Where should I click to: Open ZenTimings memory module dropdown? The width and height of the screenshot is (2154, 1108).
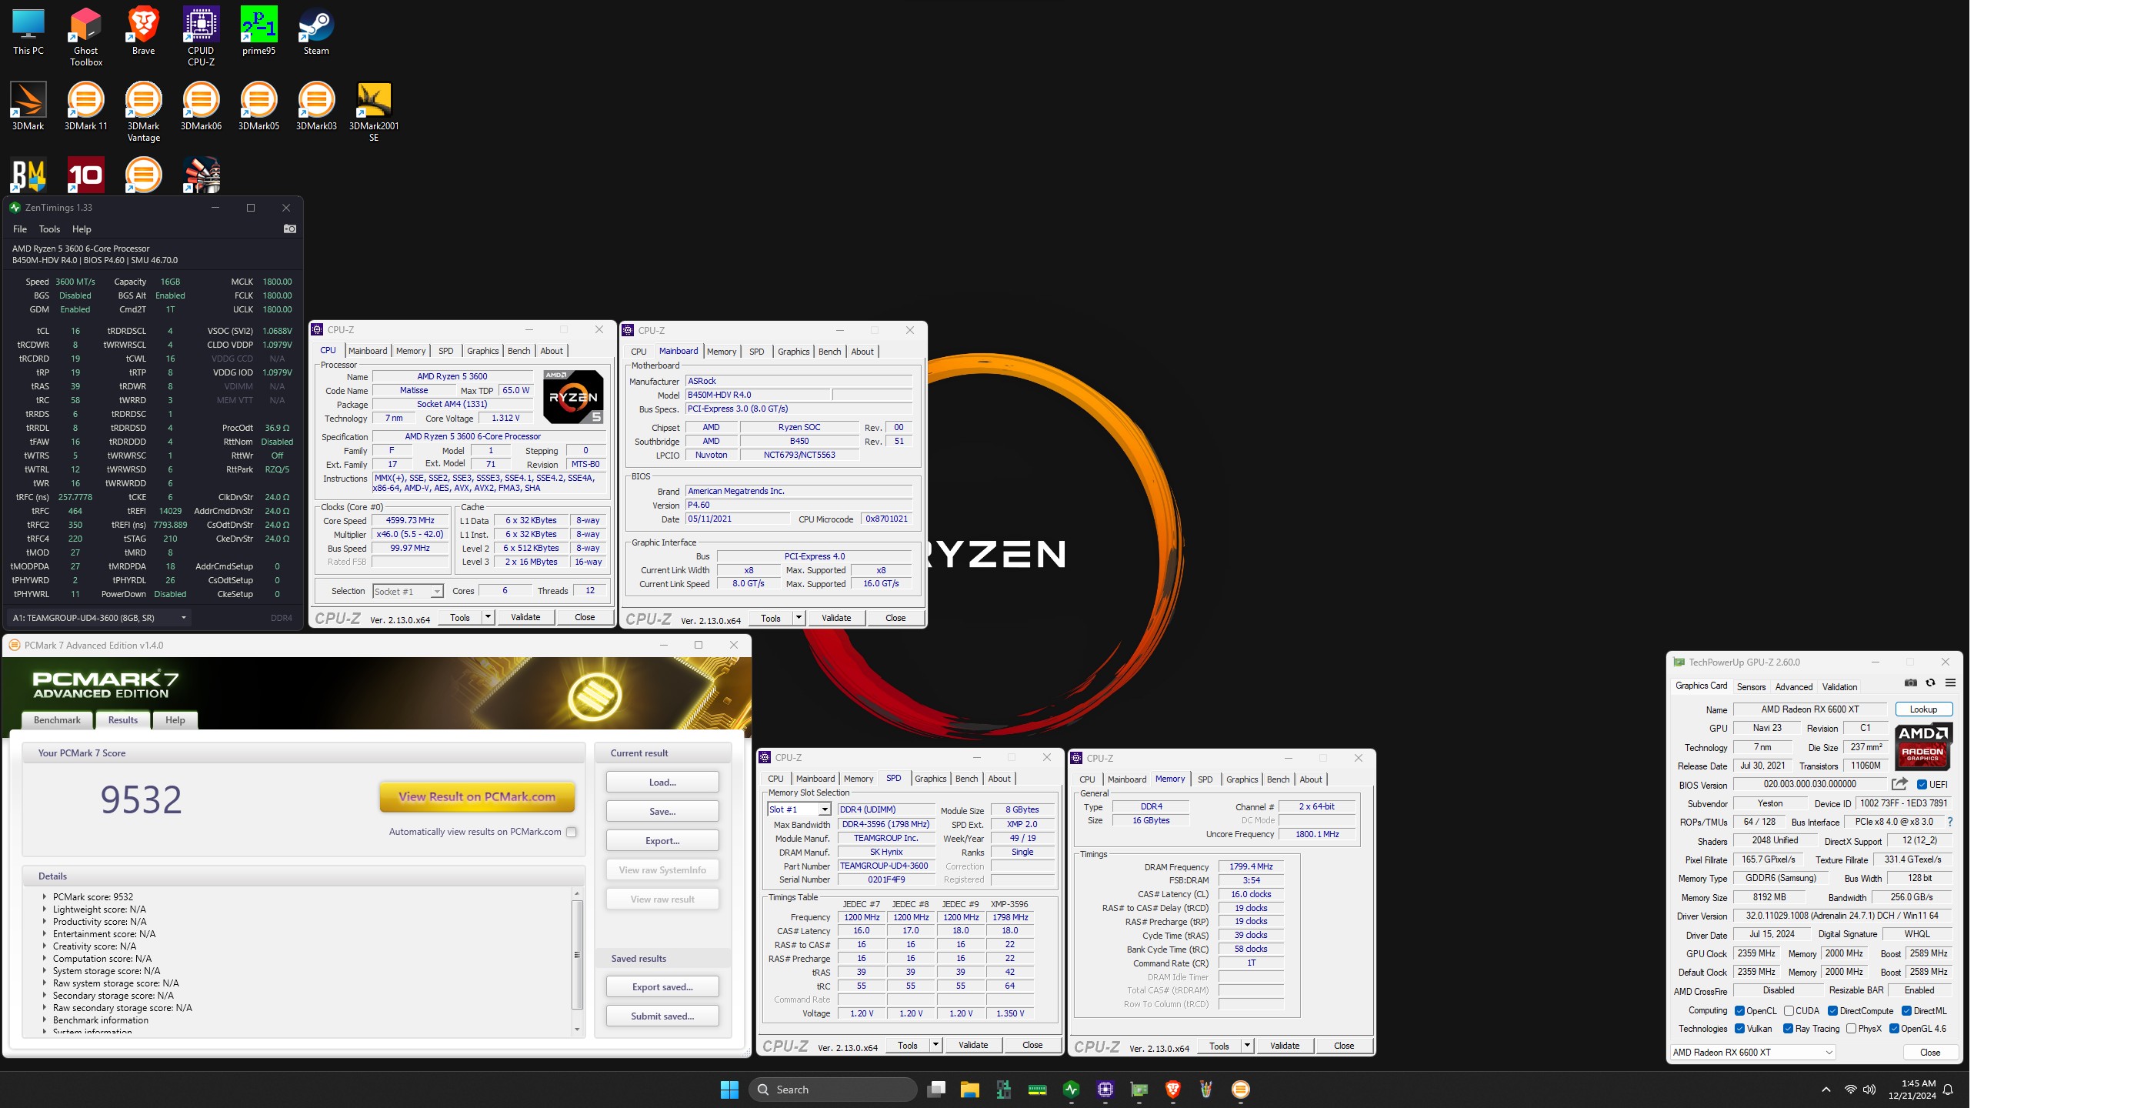pyautogui.click(x=99, y=618)
